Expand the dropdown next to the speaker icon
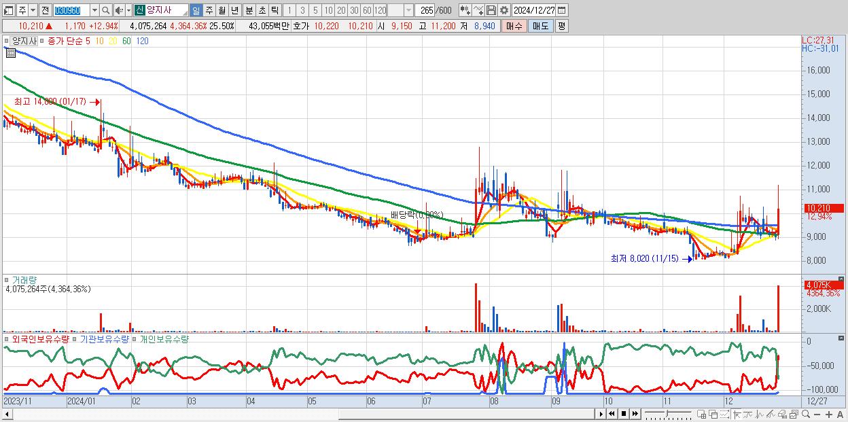This screenshot has height=422, width=848. point(128,10)
